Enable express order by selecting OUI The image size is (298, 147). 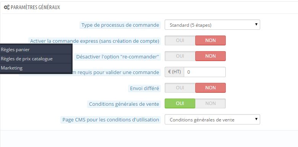tap(180, 40)
